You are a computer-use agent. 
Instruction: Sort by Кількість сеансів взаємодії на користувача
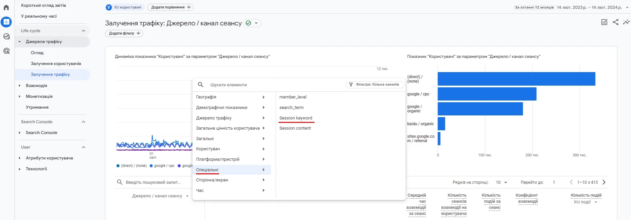pos(454,204)
